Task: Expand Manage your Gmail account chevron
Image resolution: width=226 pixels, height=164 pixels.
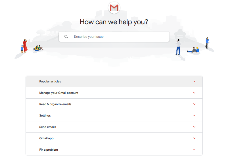Action: click(x=194, y=93)
